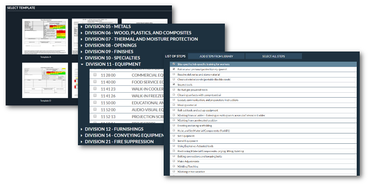Uncheck the Inspect tools checkbox

174,84
